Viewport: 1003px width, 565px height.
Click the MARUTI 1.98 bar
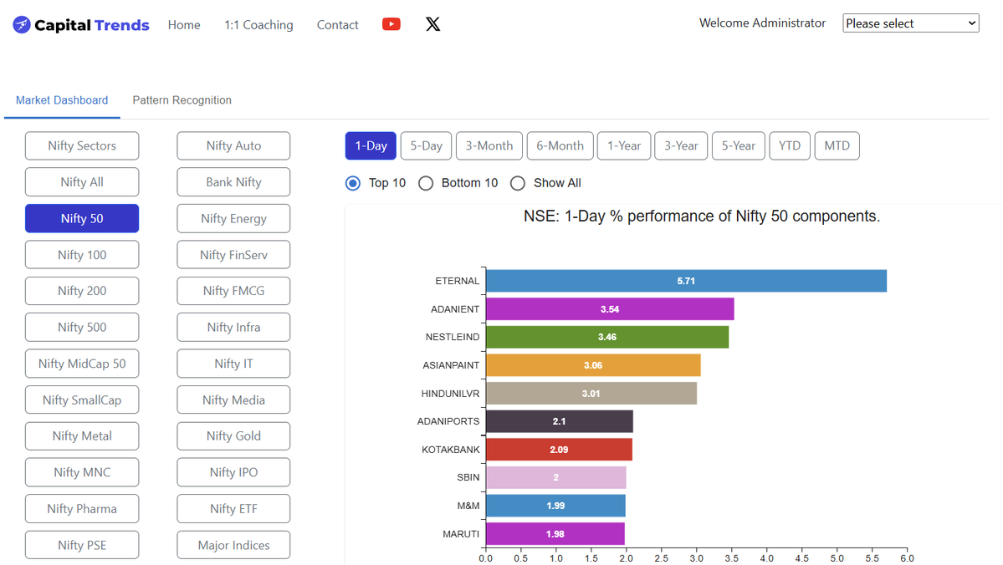(x=555, y=534)
